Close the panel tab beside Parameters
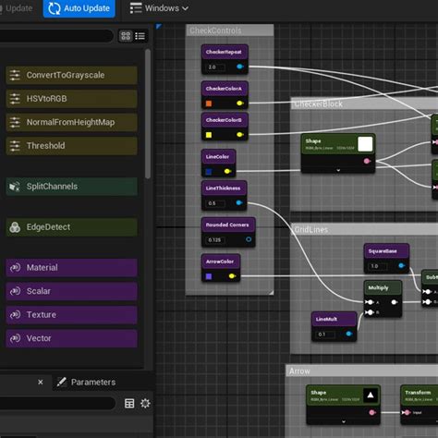 pyautogui.click(x=41, y=382)
